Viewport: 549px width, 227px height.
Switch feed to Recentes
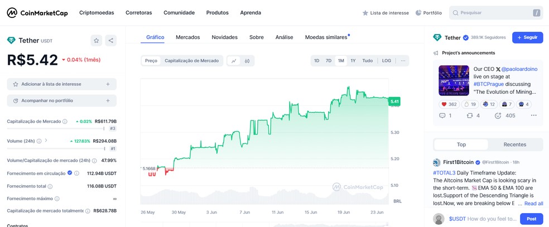(x=514, y=144)
